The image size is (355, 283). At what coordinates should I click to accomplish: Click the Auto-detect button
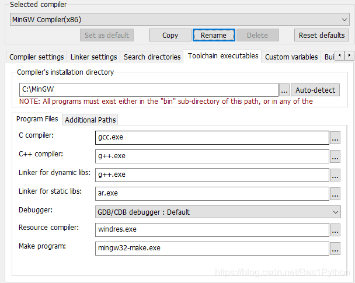[x=315, y=90]
